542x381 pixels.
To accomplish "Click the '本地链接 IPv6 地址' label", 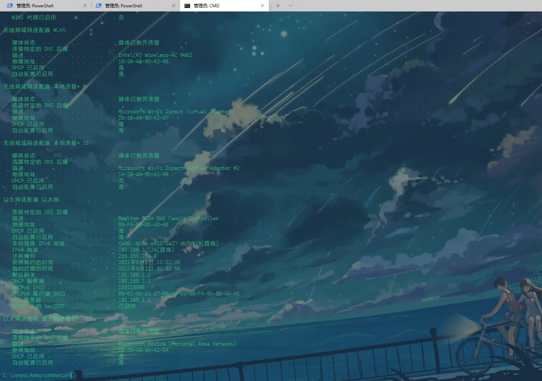I will pyautogui.click(x=38, y=244).
